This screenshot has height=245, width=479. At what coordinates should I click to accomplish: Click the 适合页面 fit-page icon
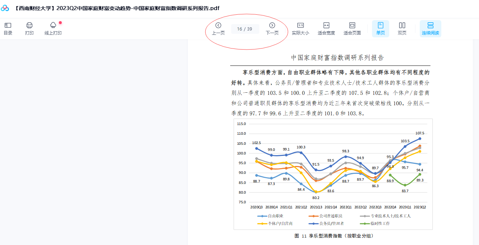pos(352,28)
